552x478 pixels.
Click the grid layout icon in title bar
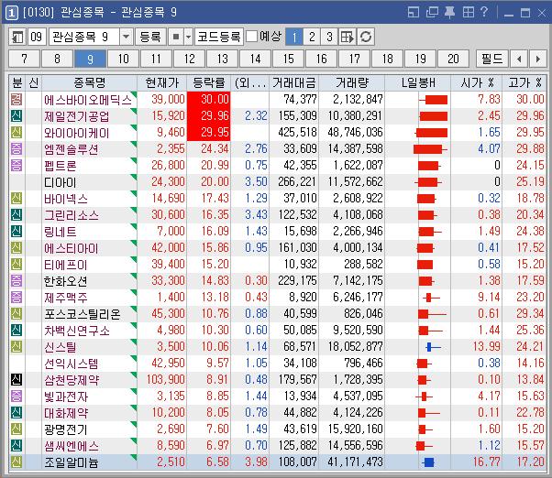coord(469,12)
